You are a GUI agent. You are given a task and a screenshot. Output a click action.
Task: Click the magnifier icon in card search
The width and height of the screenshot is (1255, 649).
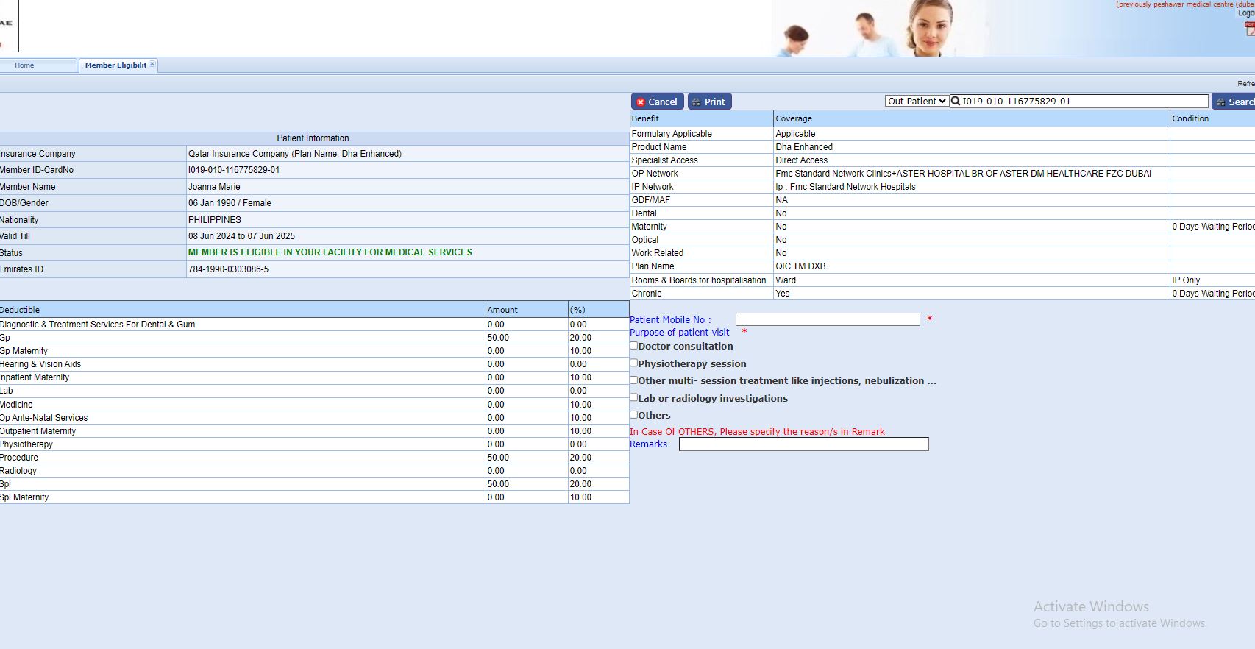click(x=956, y=102)
